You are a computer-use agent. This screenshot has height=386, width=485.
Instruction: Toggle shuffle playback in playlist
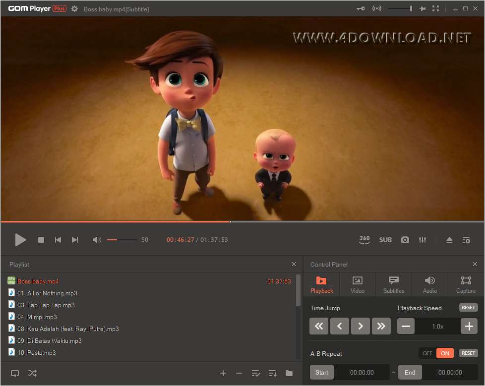pyautogui.click(x=32, y=373)
